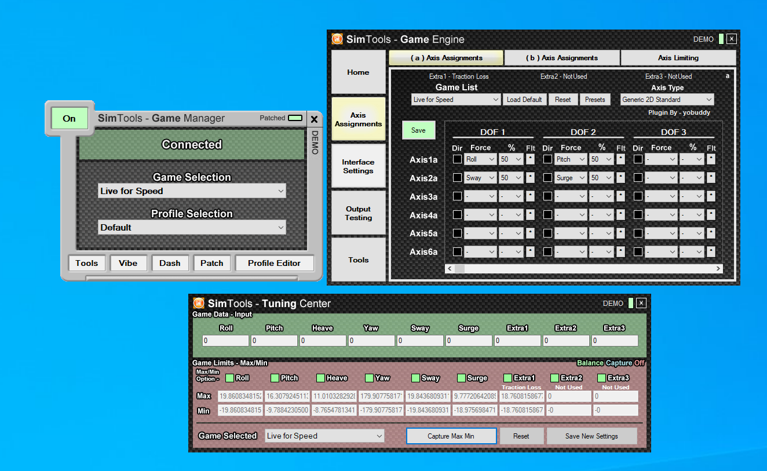This screenshot has height=471, width=767.
Task: Open Interface Settings in the sidebar
Action: 358,166
